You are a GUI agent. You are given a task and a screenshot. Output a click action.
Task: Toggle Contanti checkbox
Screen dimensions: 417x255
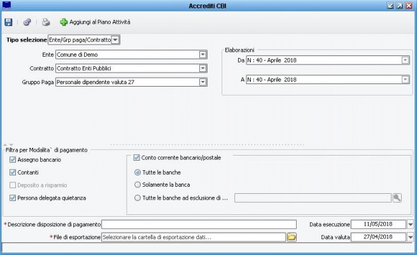[x=13, y=173]
